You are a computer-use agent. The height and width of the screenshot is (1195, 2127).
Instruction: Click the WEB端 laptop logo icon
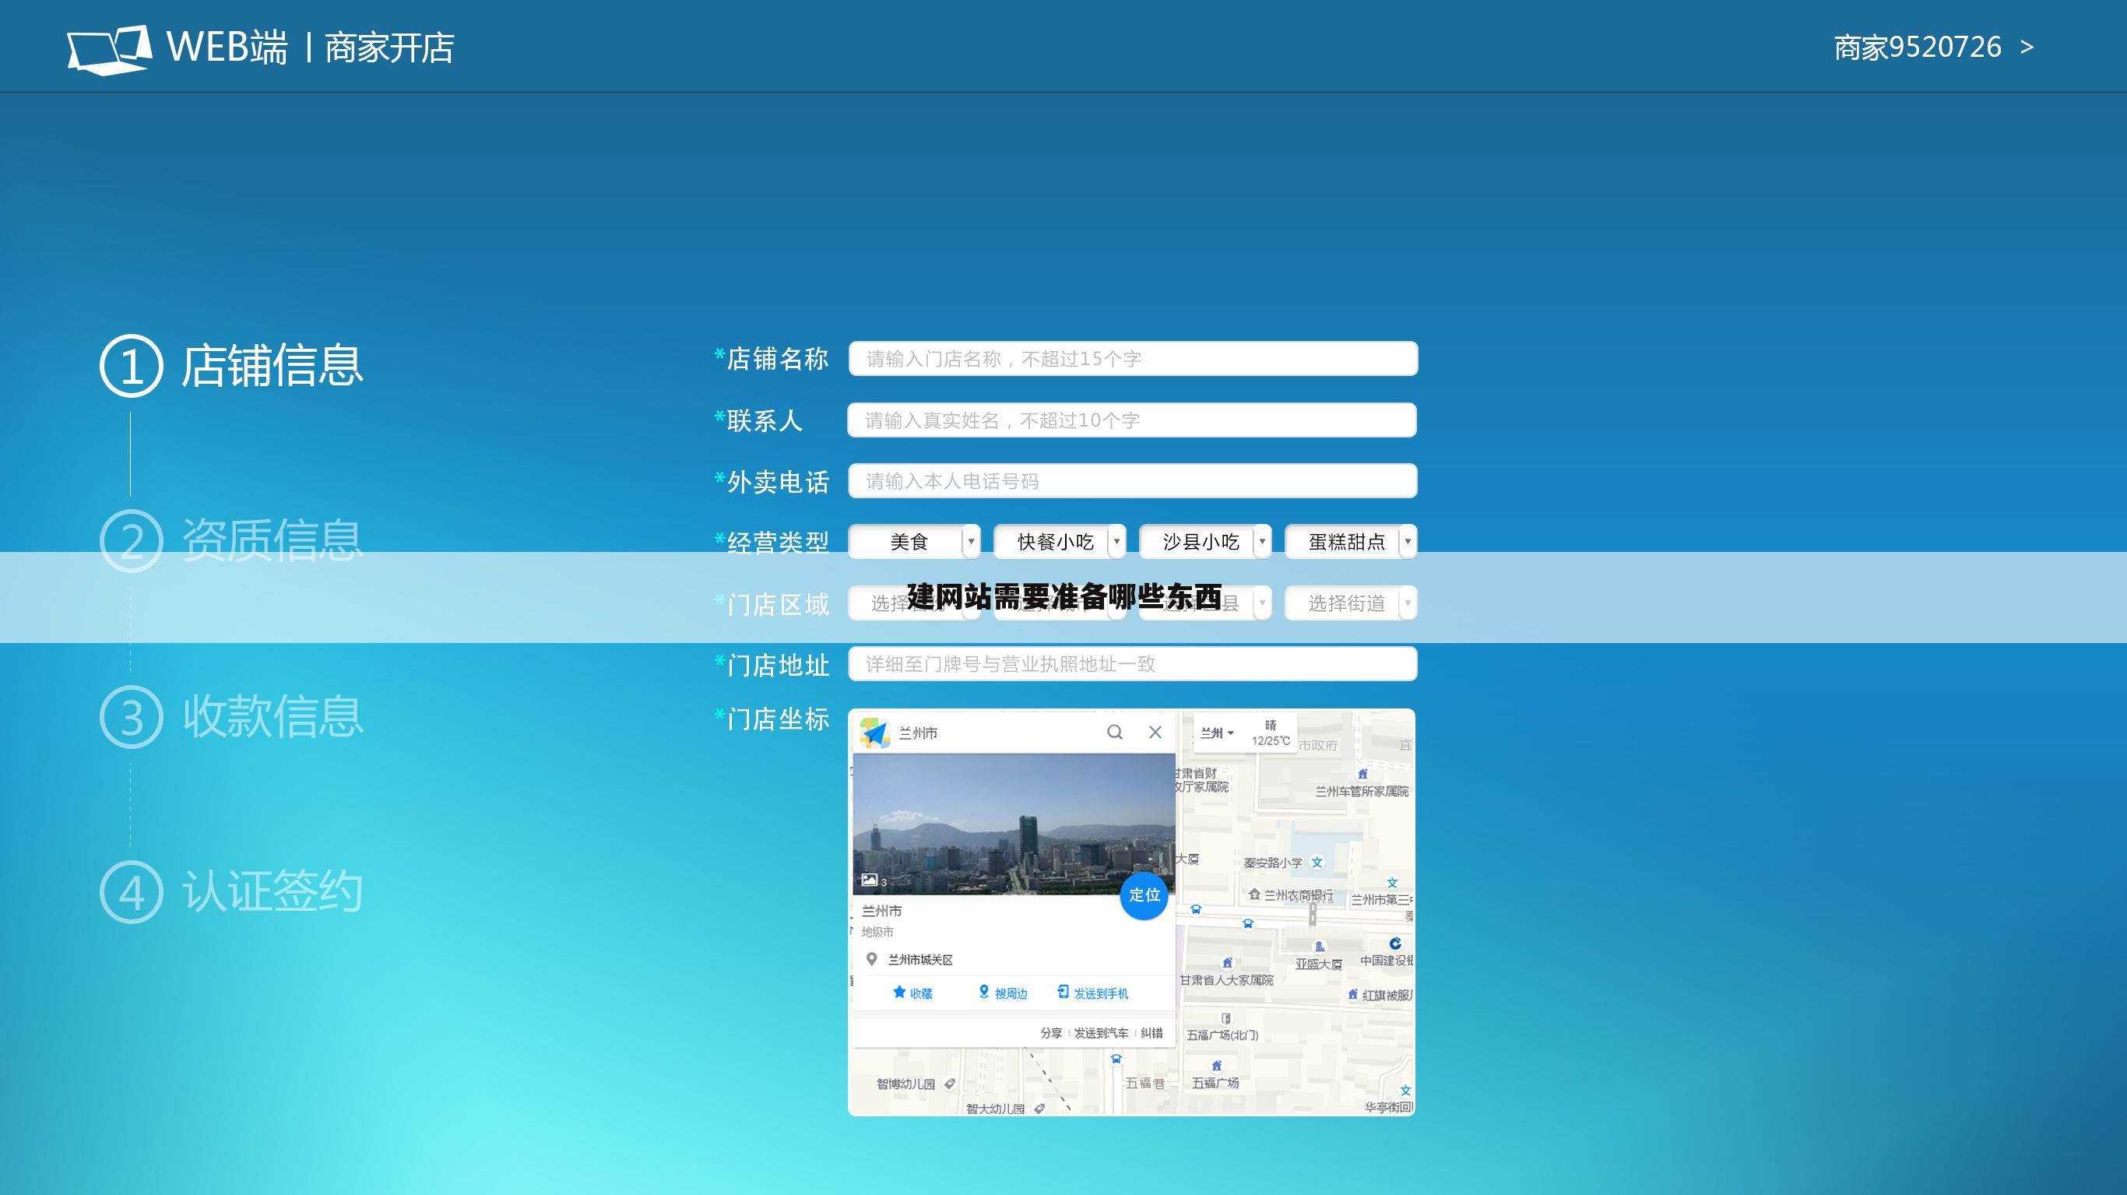(108, 50)
